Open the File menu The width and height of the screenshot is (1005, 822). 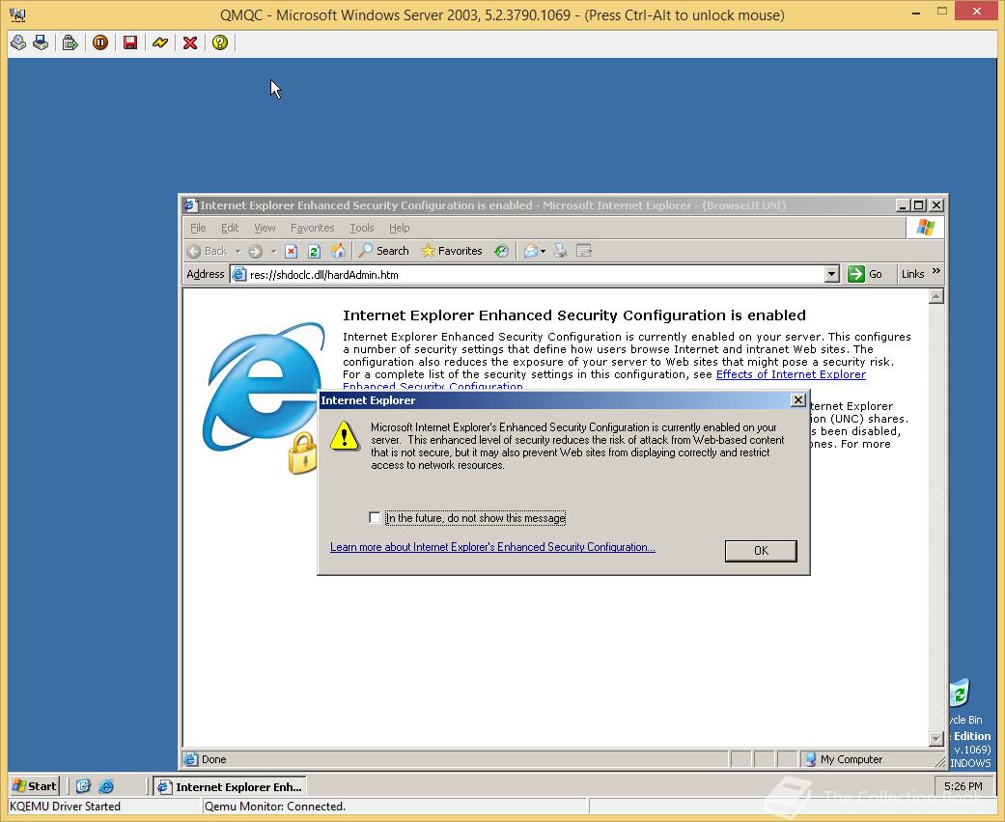198,228
